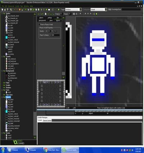Open the Window menu

[x=26, y=6]
